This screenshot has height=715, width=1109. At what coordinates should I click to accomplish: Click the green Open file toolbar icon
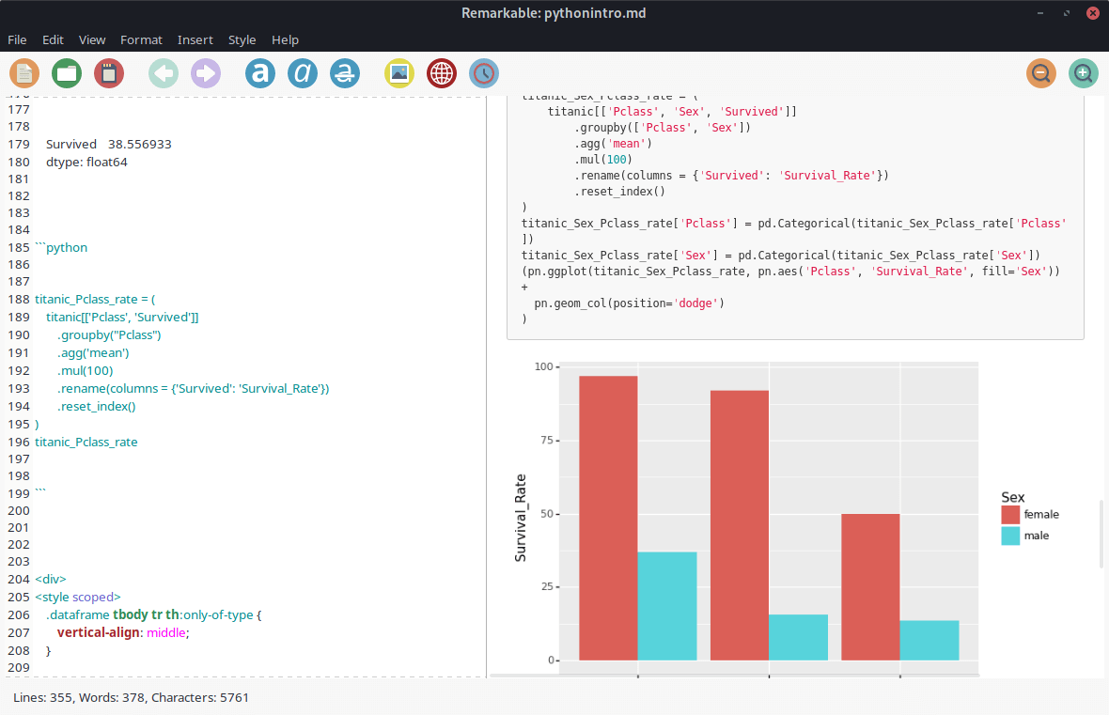(x=67, y=73)
